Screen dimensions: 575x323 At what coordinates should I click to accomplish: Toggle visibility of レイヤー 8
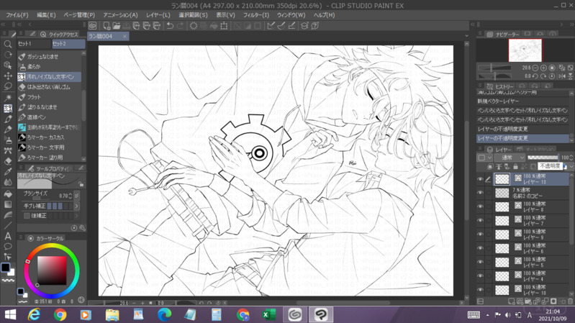tap(480, 206)
